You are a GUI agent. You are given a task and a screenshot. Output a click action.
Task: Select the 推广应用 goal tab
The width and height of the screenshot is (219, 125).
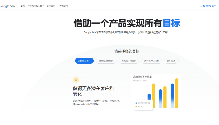tap(171, 61)
